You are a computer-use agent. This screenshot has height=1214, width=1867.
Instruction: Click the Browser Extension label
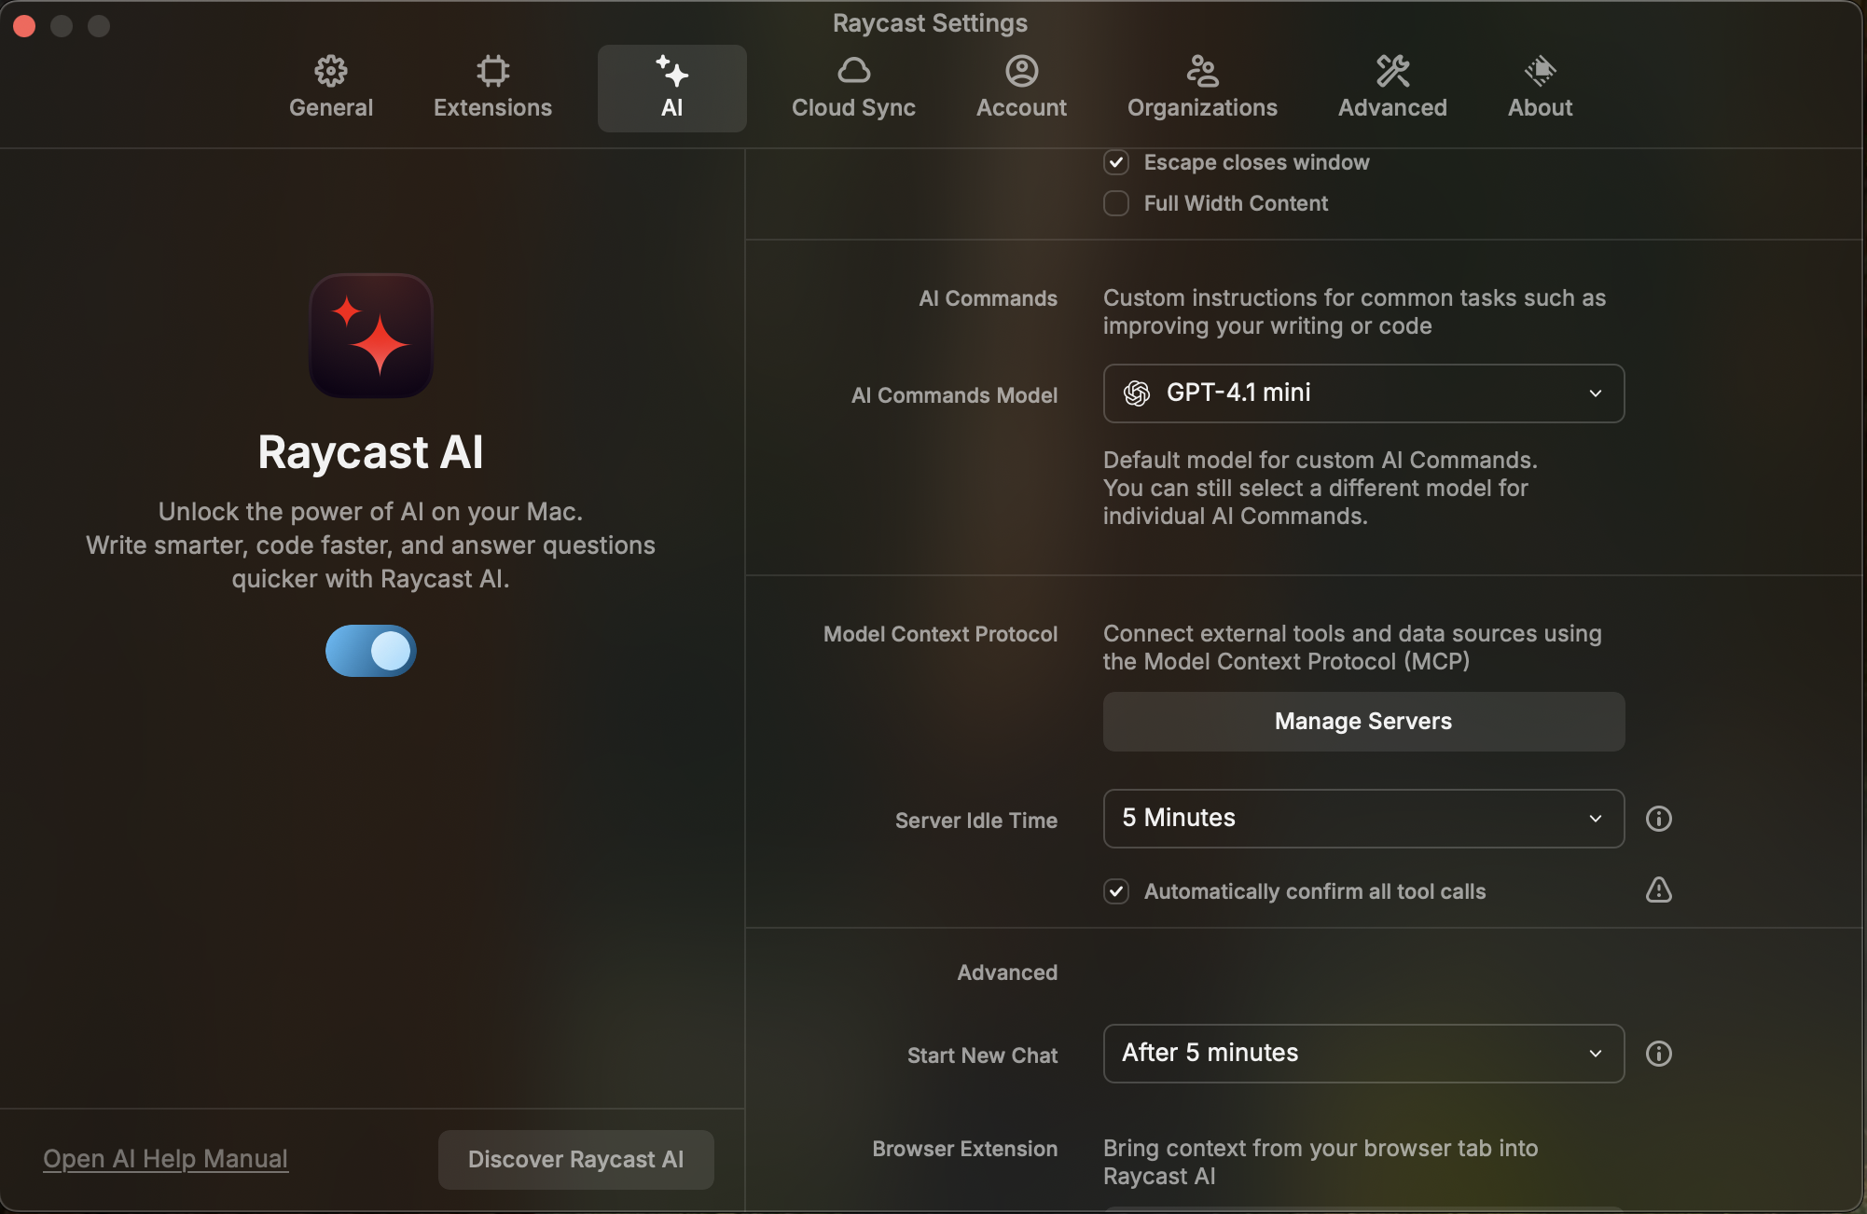964,1149
